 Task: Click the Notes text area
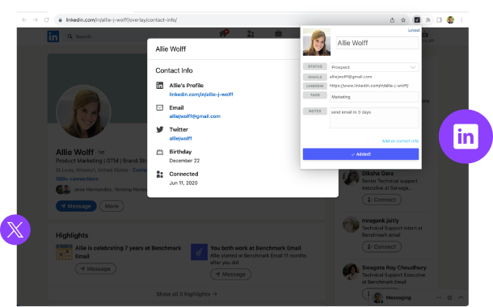[374, 118]
